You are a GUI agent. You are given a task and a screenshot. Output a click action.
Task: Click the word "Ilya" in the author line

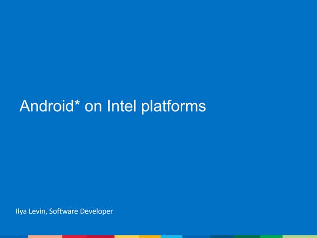point(21,212)
